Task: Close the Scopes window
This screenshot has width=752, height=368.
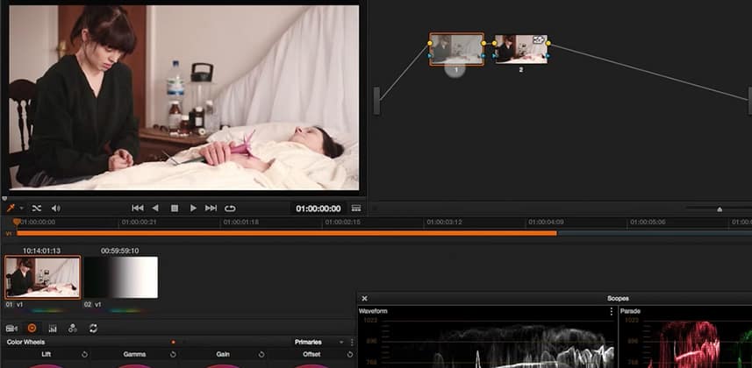Action: click(364, 299)
